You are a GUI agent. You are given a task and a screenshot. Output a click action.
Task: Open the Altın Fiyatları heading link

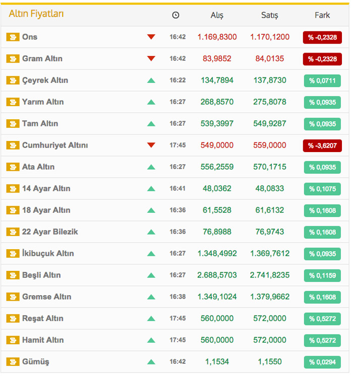point(36,14)
